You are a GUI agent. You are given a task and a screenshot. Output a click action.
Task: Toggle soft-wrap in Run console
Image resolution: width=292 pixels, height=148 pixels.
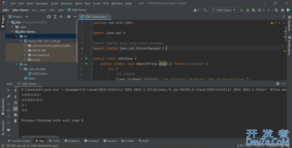[x=15, y=103]
